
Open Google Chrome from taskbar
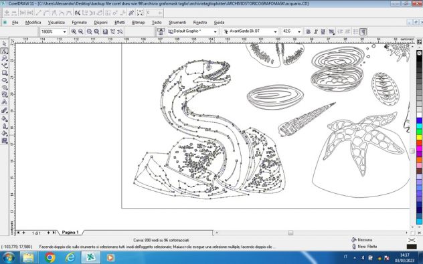(x=50, y=257)
